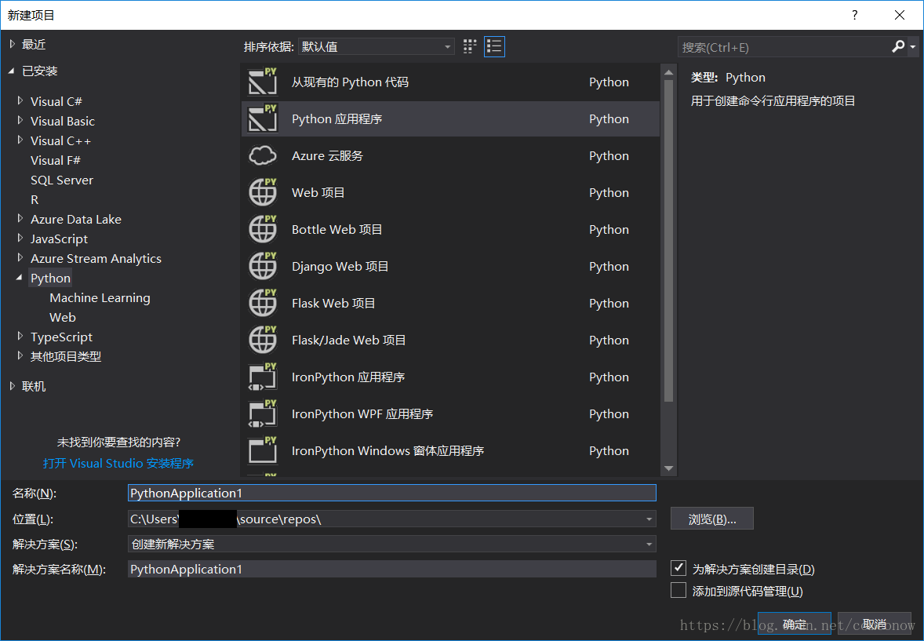924x641 pixels.
Task: Select the Flask Web 项目 template name
Action: [333, 303]
